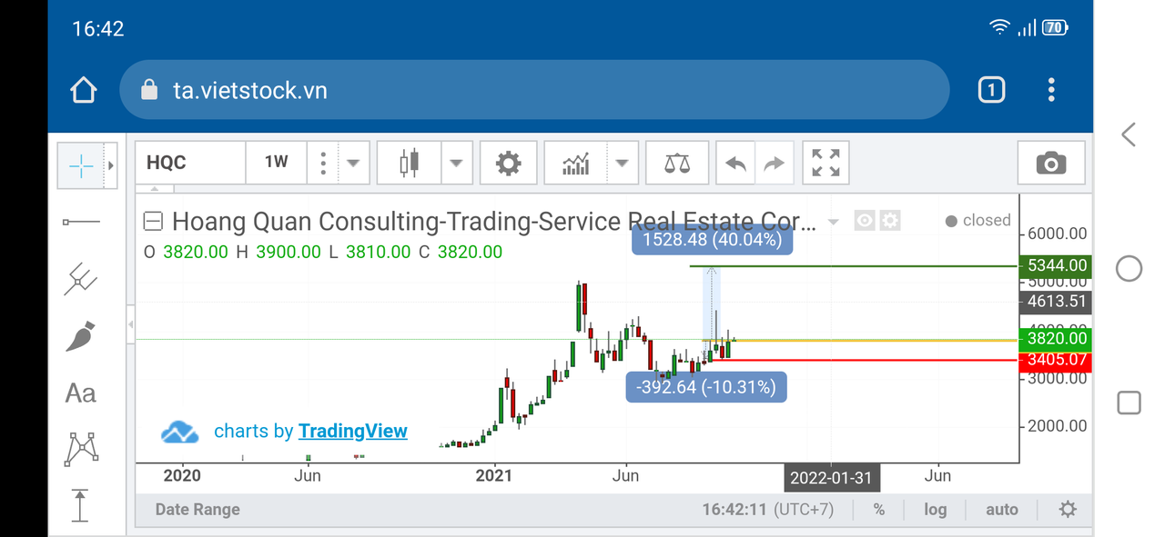Select the XABCD pattern tool
Image resolution: width=1165 pixels, height=537 pixels.
81,449
